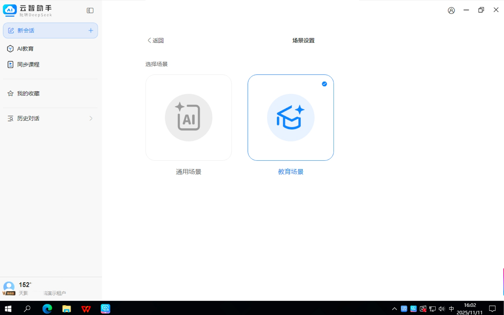Viewport: 504px width, 315px height.
Task: Collapse the sidebar with the panel icon
Action: [x=90, y=10]
